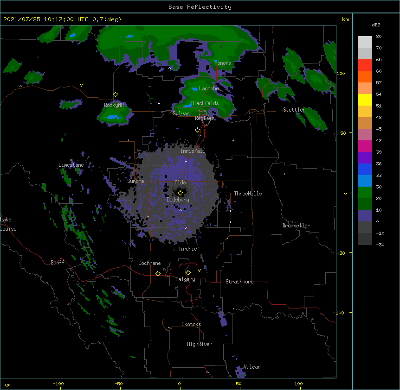Pick the magenta 39-42 dBZ legend swatch
400x390 pixels.
pos(365,146)
